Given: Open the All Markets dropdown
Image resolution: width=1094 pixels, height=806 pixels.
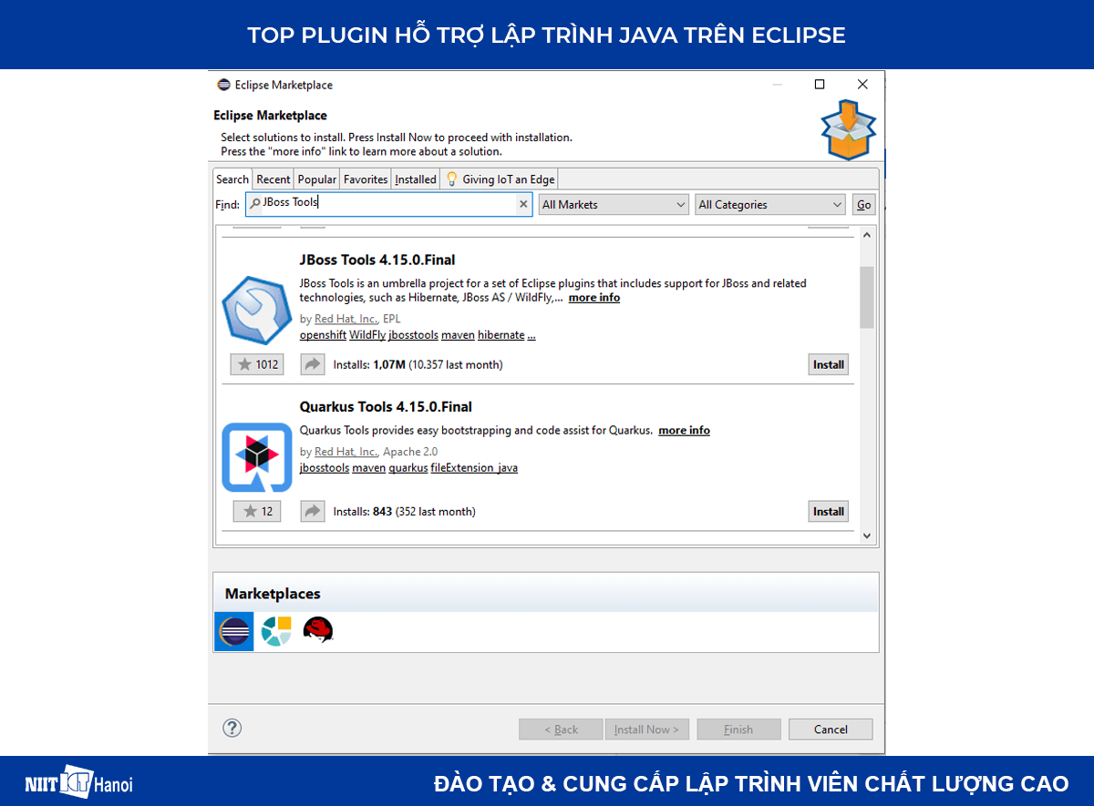Looking at the screenshot, I should pyautogui.click(x=613, y=204).
